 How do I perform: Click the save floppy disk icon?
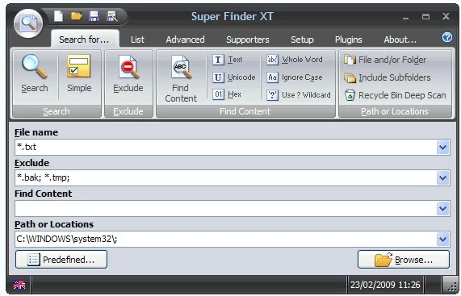(x=94, y=16)
